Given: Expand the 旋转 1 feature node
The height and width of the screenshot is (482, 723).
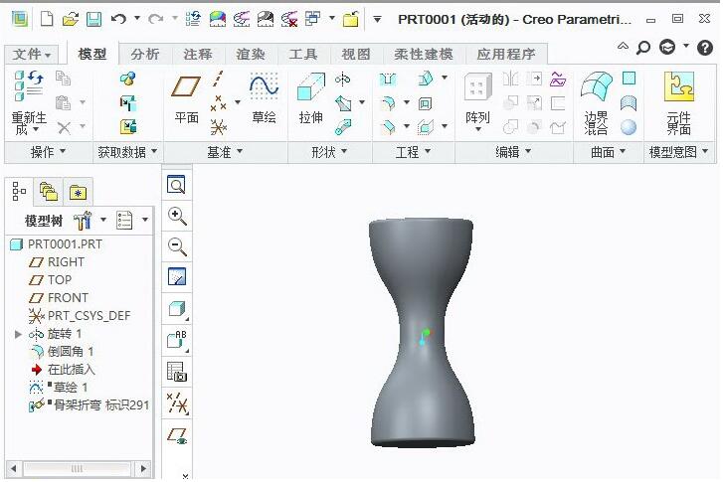Looking at the screenshot, I should (18, 334).
